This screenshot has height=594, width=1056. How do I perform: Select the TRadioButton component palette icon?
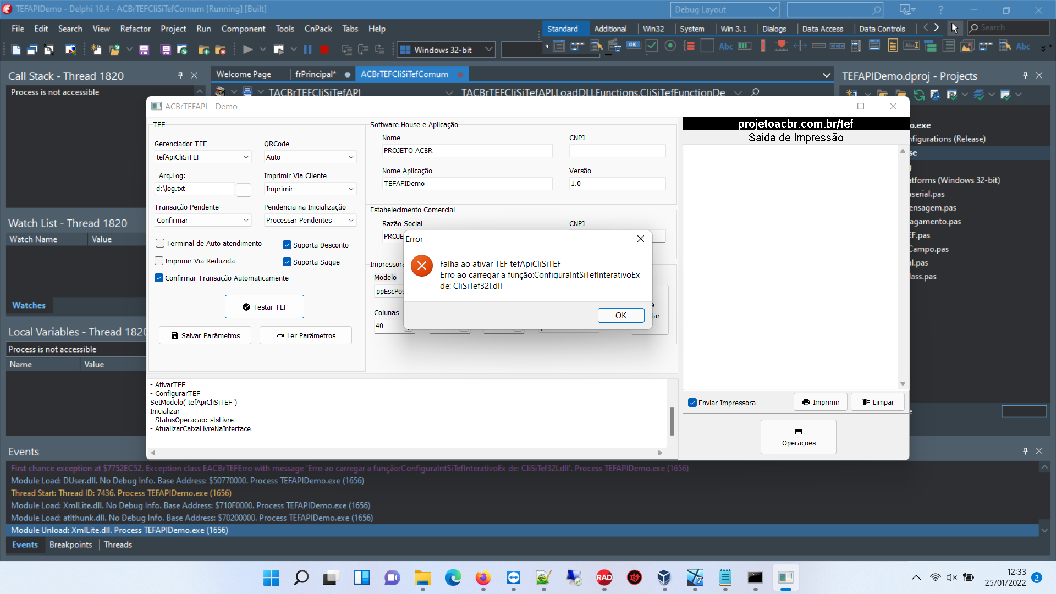click(670, 46)
